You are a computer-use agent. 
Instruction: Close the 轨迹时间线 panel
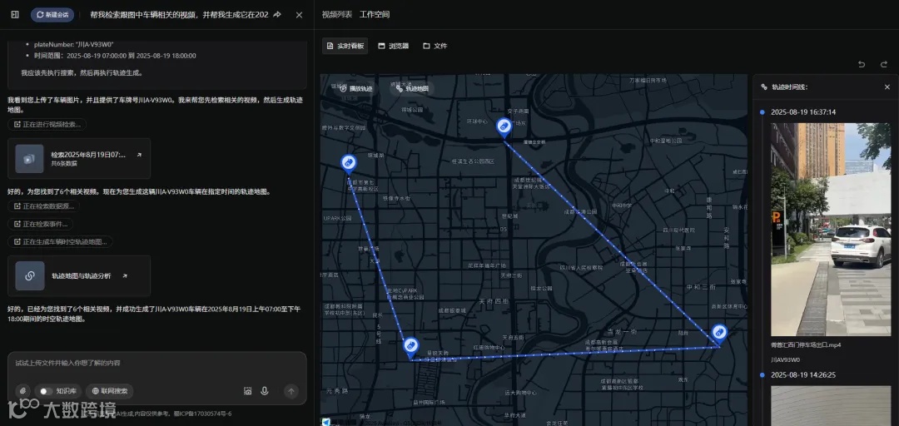click(887, 87)
